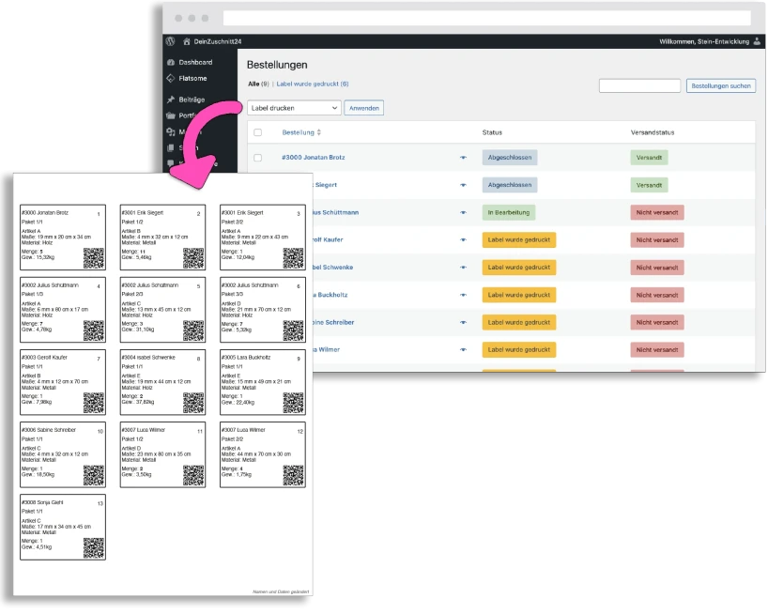Click the eye icon in the Kaufer row
The image size is (768, 614).
click(x=463, y=240)
